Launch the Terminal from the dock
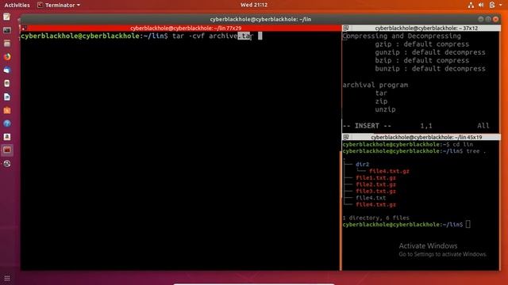Screen dimensions: 508x285 point(7,30)
